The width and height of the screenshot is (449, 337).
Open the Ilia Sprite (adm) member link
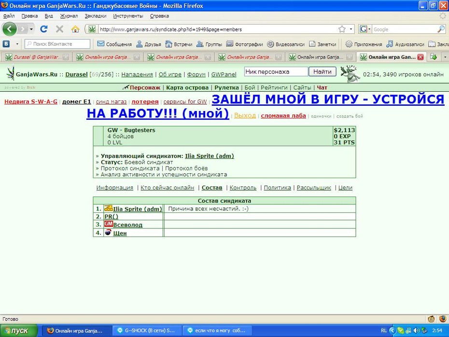tap(138, 209)
